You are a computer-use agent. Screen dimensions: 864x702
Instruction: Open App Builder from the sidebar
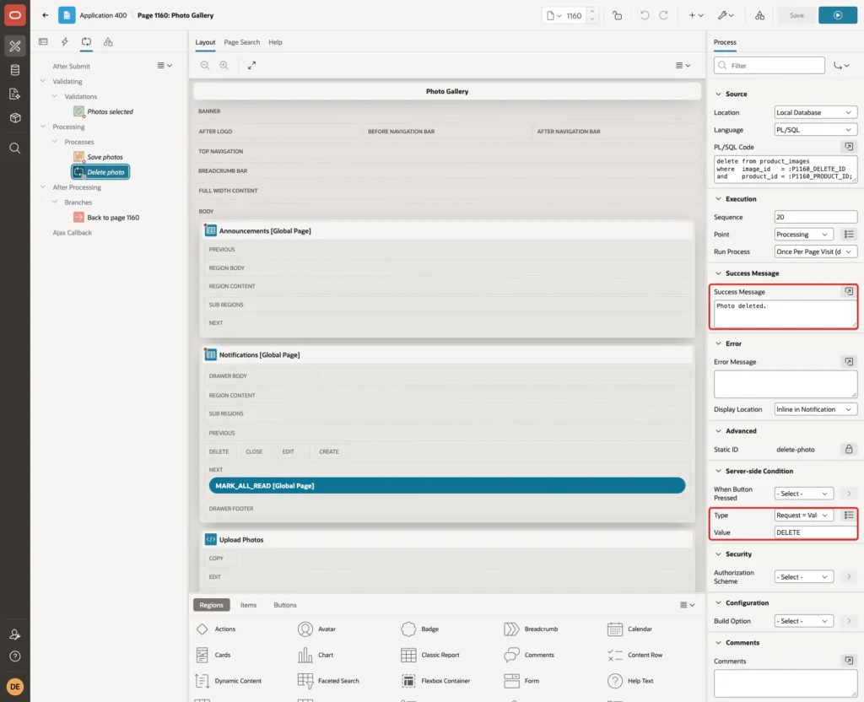(15, 46)
